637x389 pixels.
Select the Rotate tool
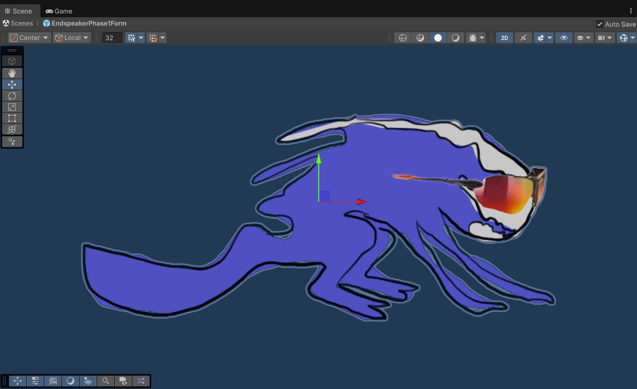coord(12,95)
